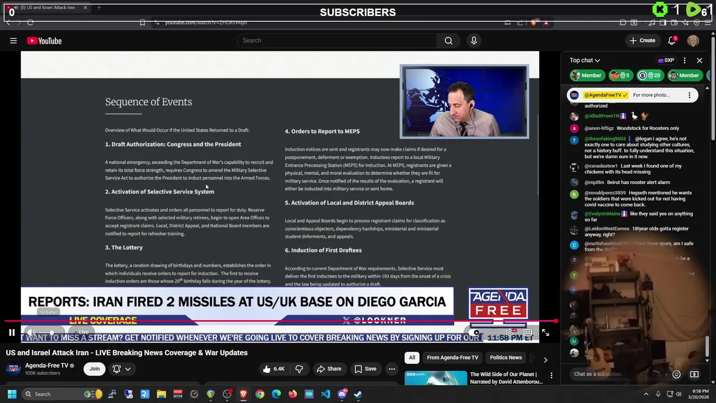Expand the notification preference bell dropdown
The width and height of the screenshot is (716, 403).
point(122,369)
